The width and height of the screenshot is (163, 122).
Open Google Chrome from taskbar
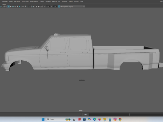[x=120, y=119]
